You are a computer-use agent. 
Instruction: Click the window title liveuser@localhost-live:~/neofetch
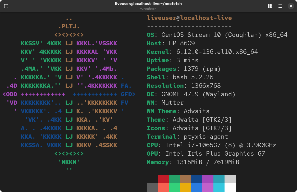click(148, 4)
